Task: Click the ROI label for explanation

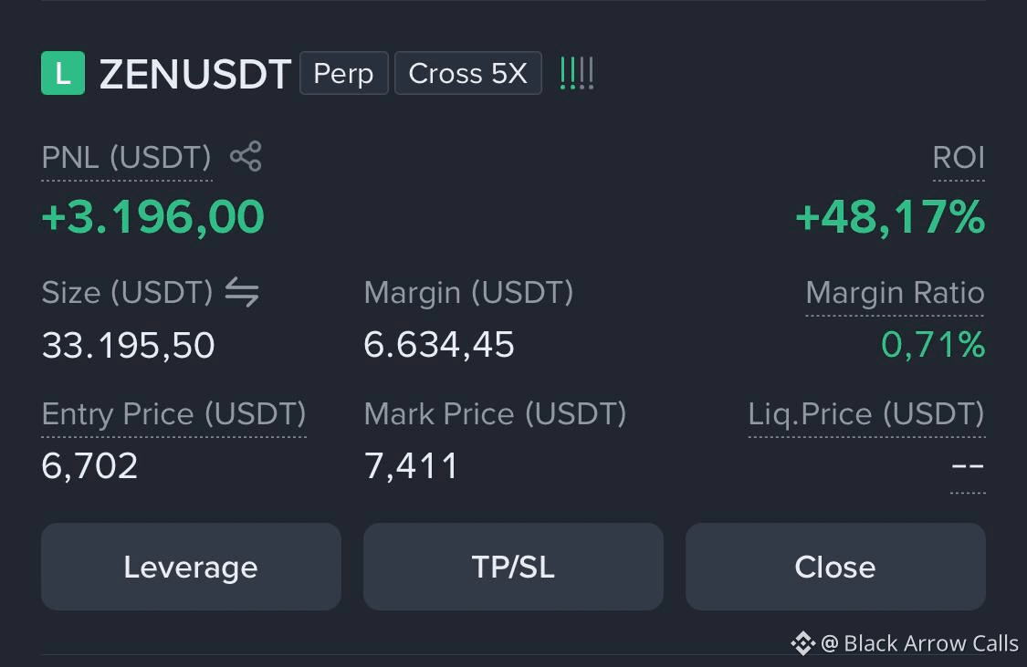Action: (959, 158)
